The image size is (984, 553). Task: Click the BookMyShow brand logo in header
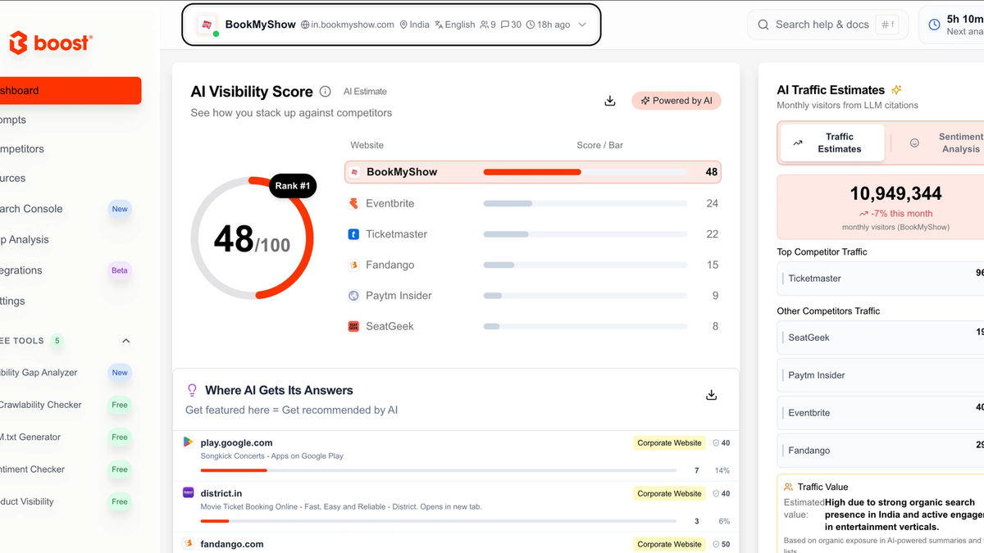pyautogui.click(x=207, y=25)
